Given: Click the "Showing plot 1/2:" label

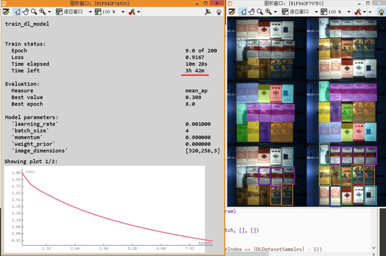Looking at the screenshot, I should [x=30, y=161].
